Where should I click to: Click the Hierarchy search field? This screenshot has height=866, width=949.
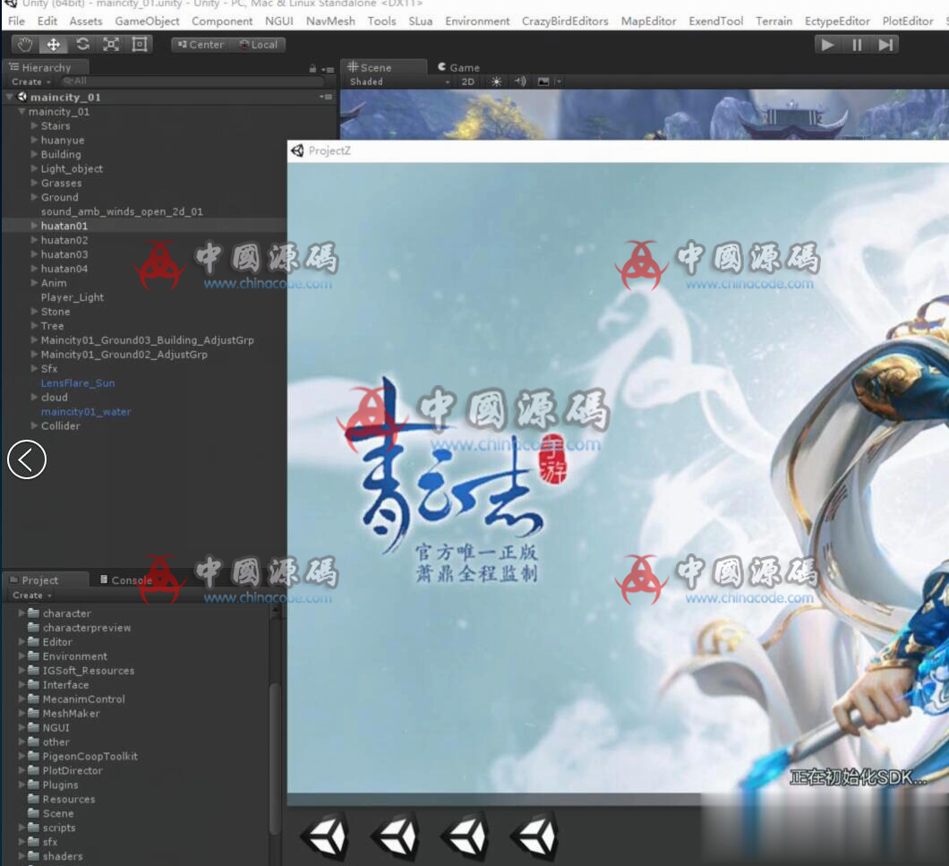tap(192, 81)
